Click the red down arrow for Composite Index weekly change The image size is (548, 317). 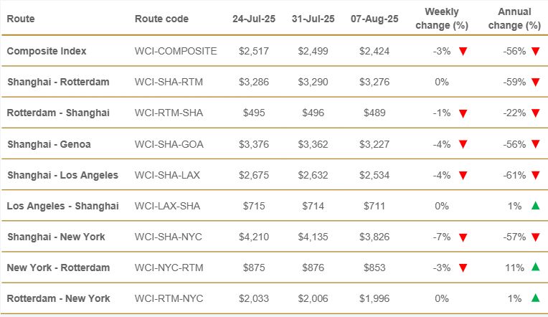(x=463, y=52)
